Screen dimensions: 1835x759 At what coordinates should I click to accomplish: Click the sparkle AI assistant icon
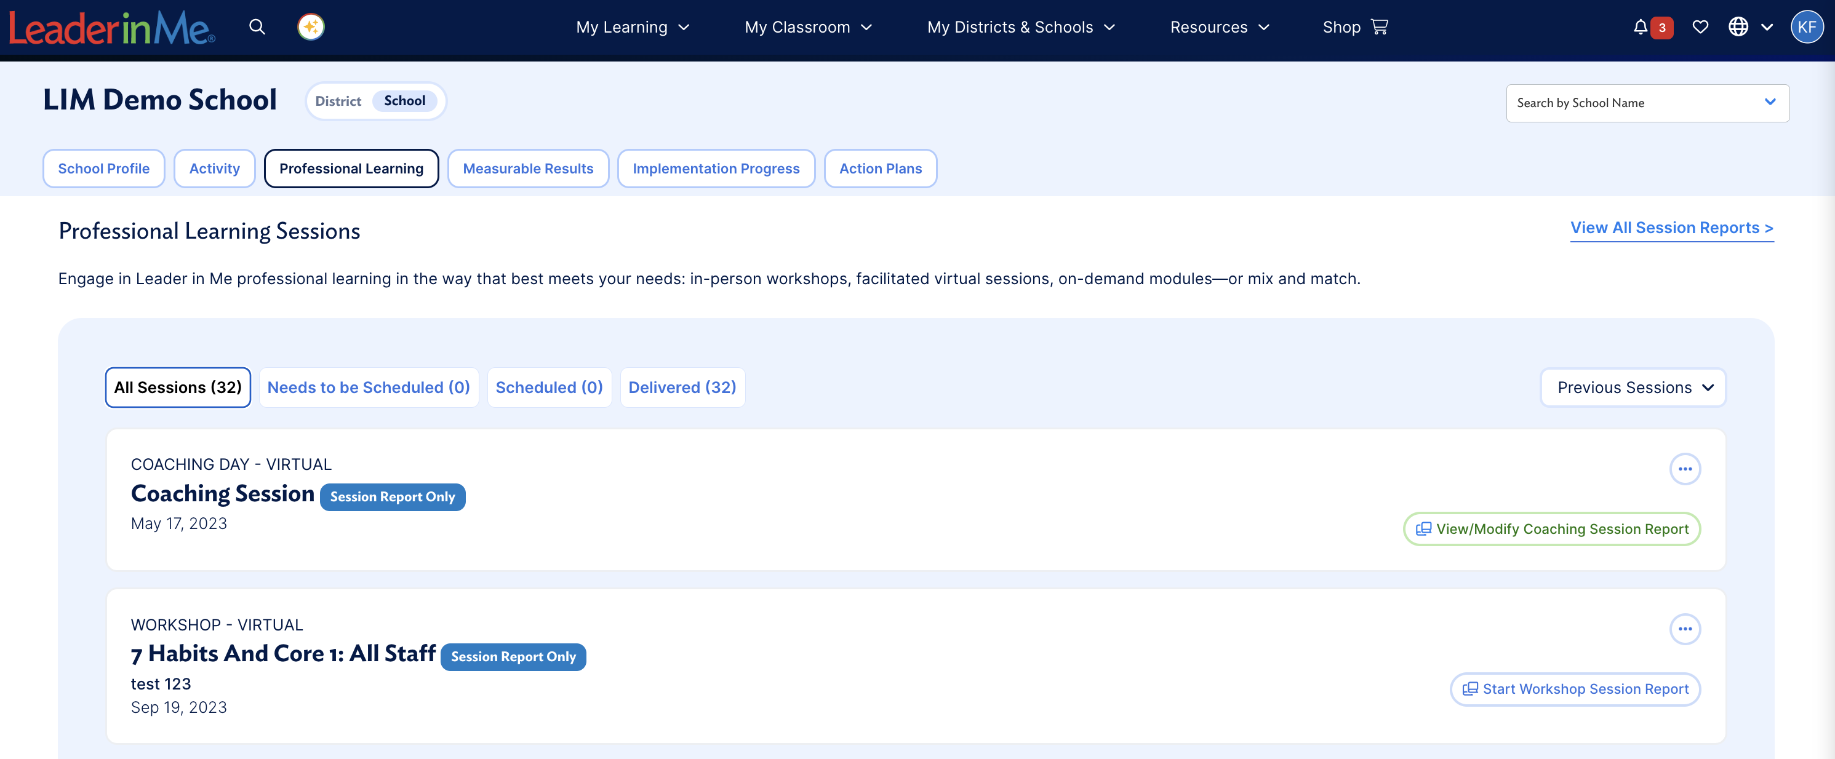pyautogui.click(x=311, y=27)
